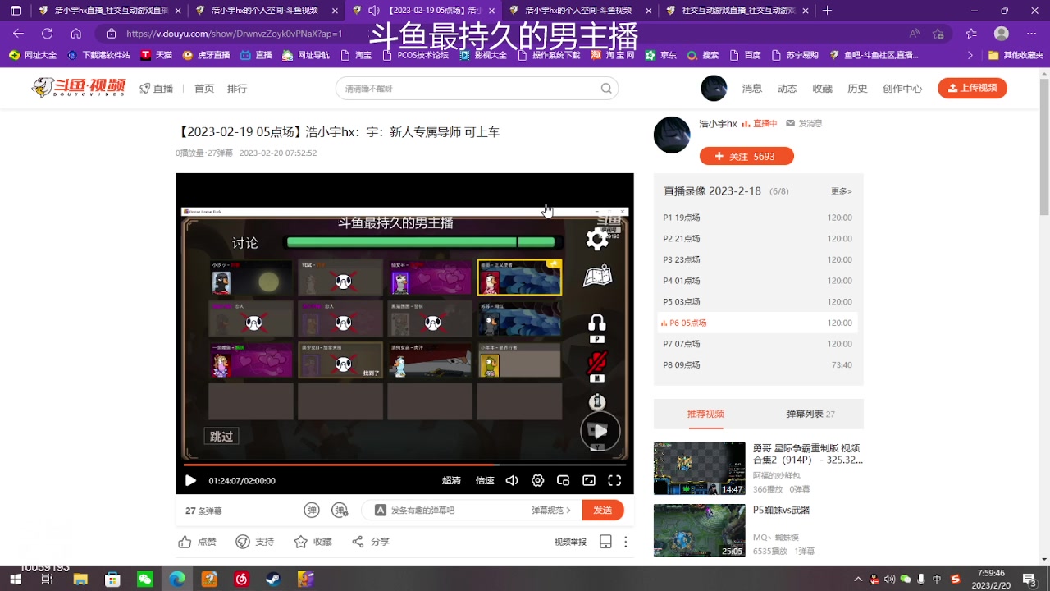1050x591 pixels.
Task: Select P2 21点场 in playlist
Action: click(x=759, y=239)
